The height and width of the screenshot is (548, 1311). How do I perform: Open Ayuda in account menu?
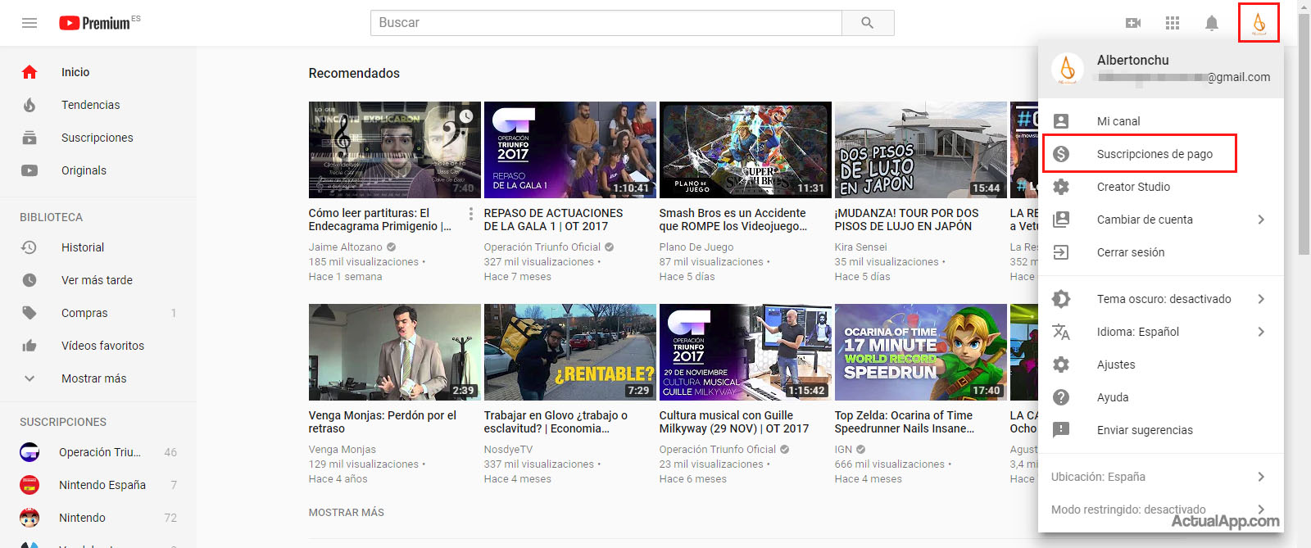coord(1161,397)
